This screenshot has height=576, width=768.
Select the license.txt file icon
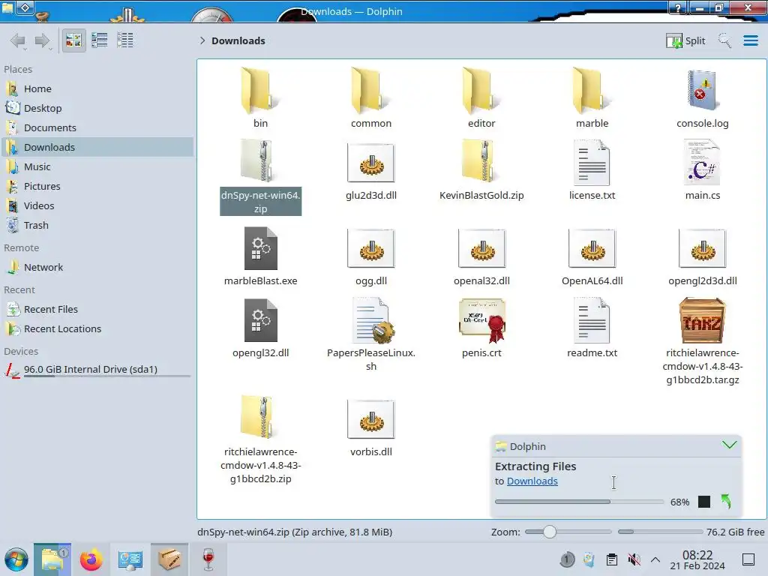592,163
